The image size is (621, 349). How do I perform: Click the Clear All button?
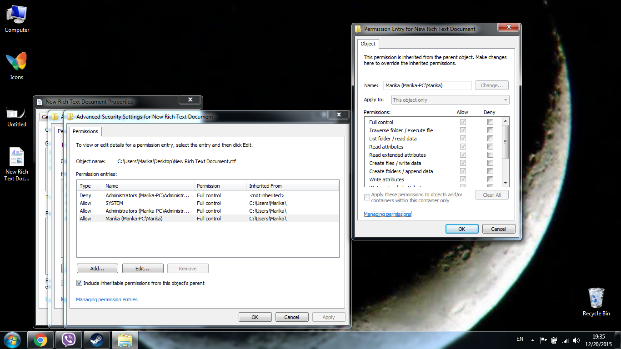click(x=492, y=195)
